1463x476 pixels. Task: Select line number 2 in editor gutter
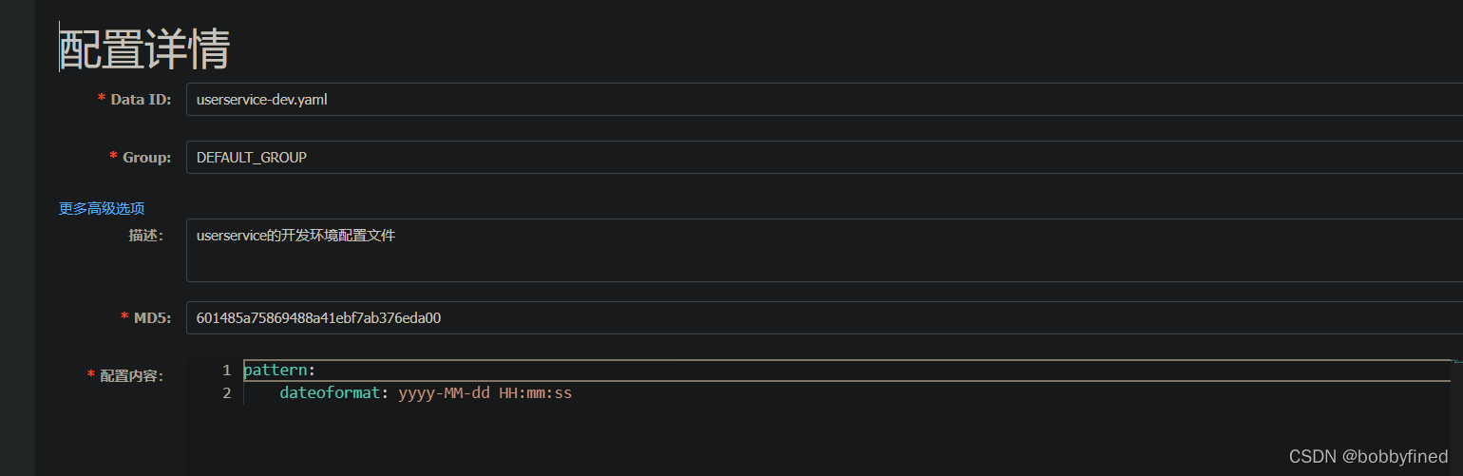click(x=226, y=392)
